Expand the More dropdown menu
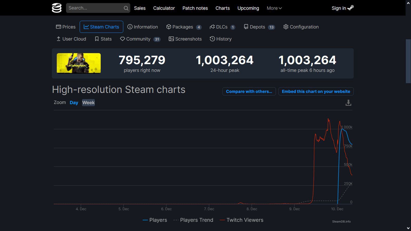Viewport: 411px width, 231px height. click(x=274, y=8)
